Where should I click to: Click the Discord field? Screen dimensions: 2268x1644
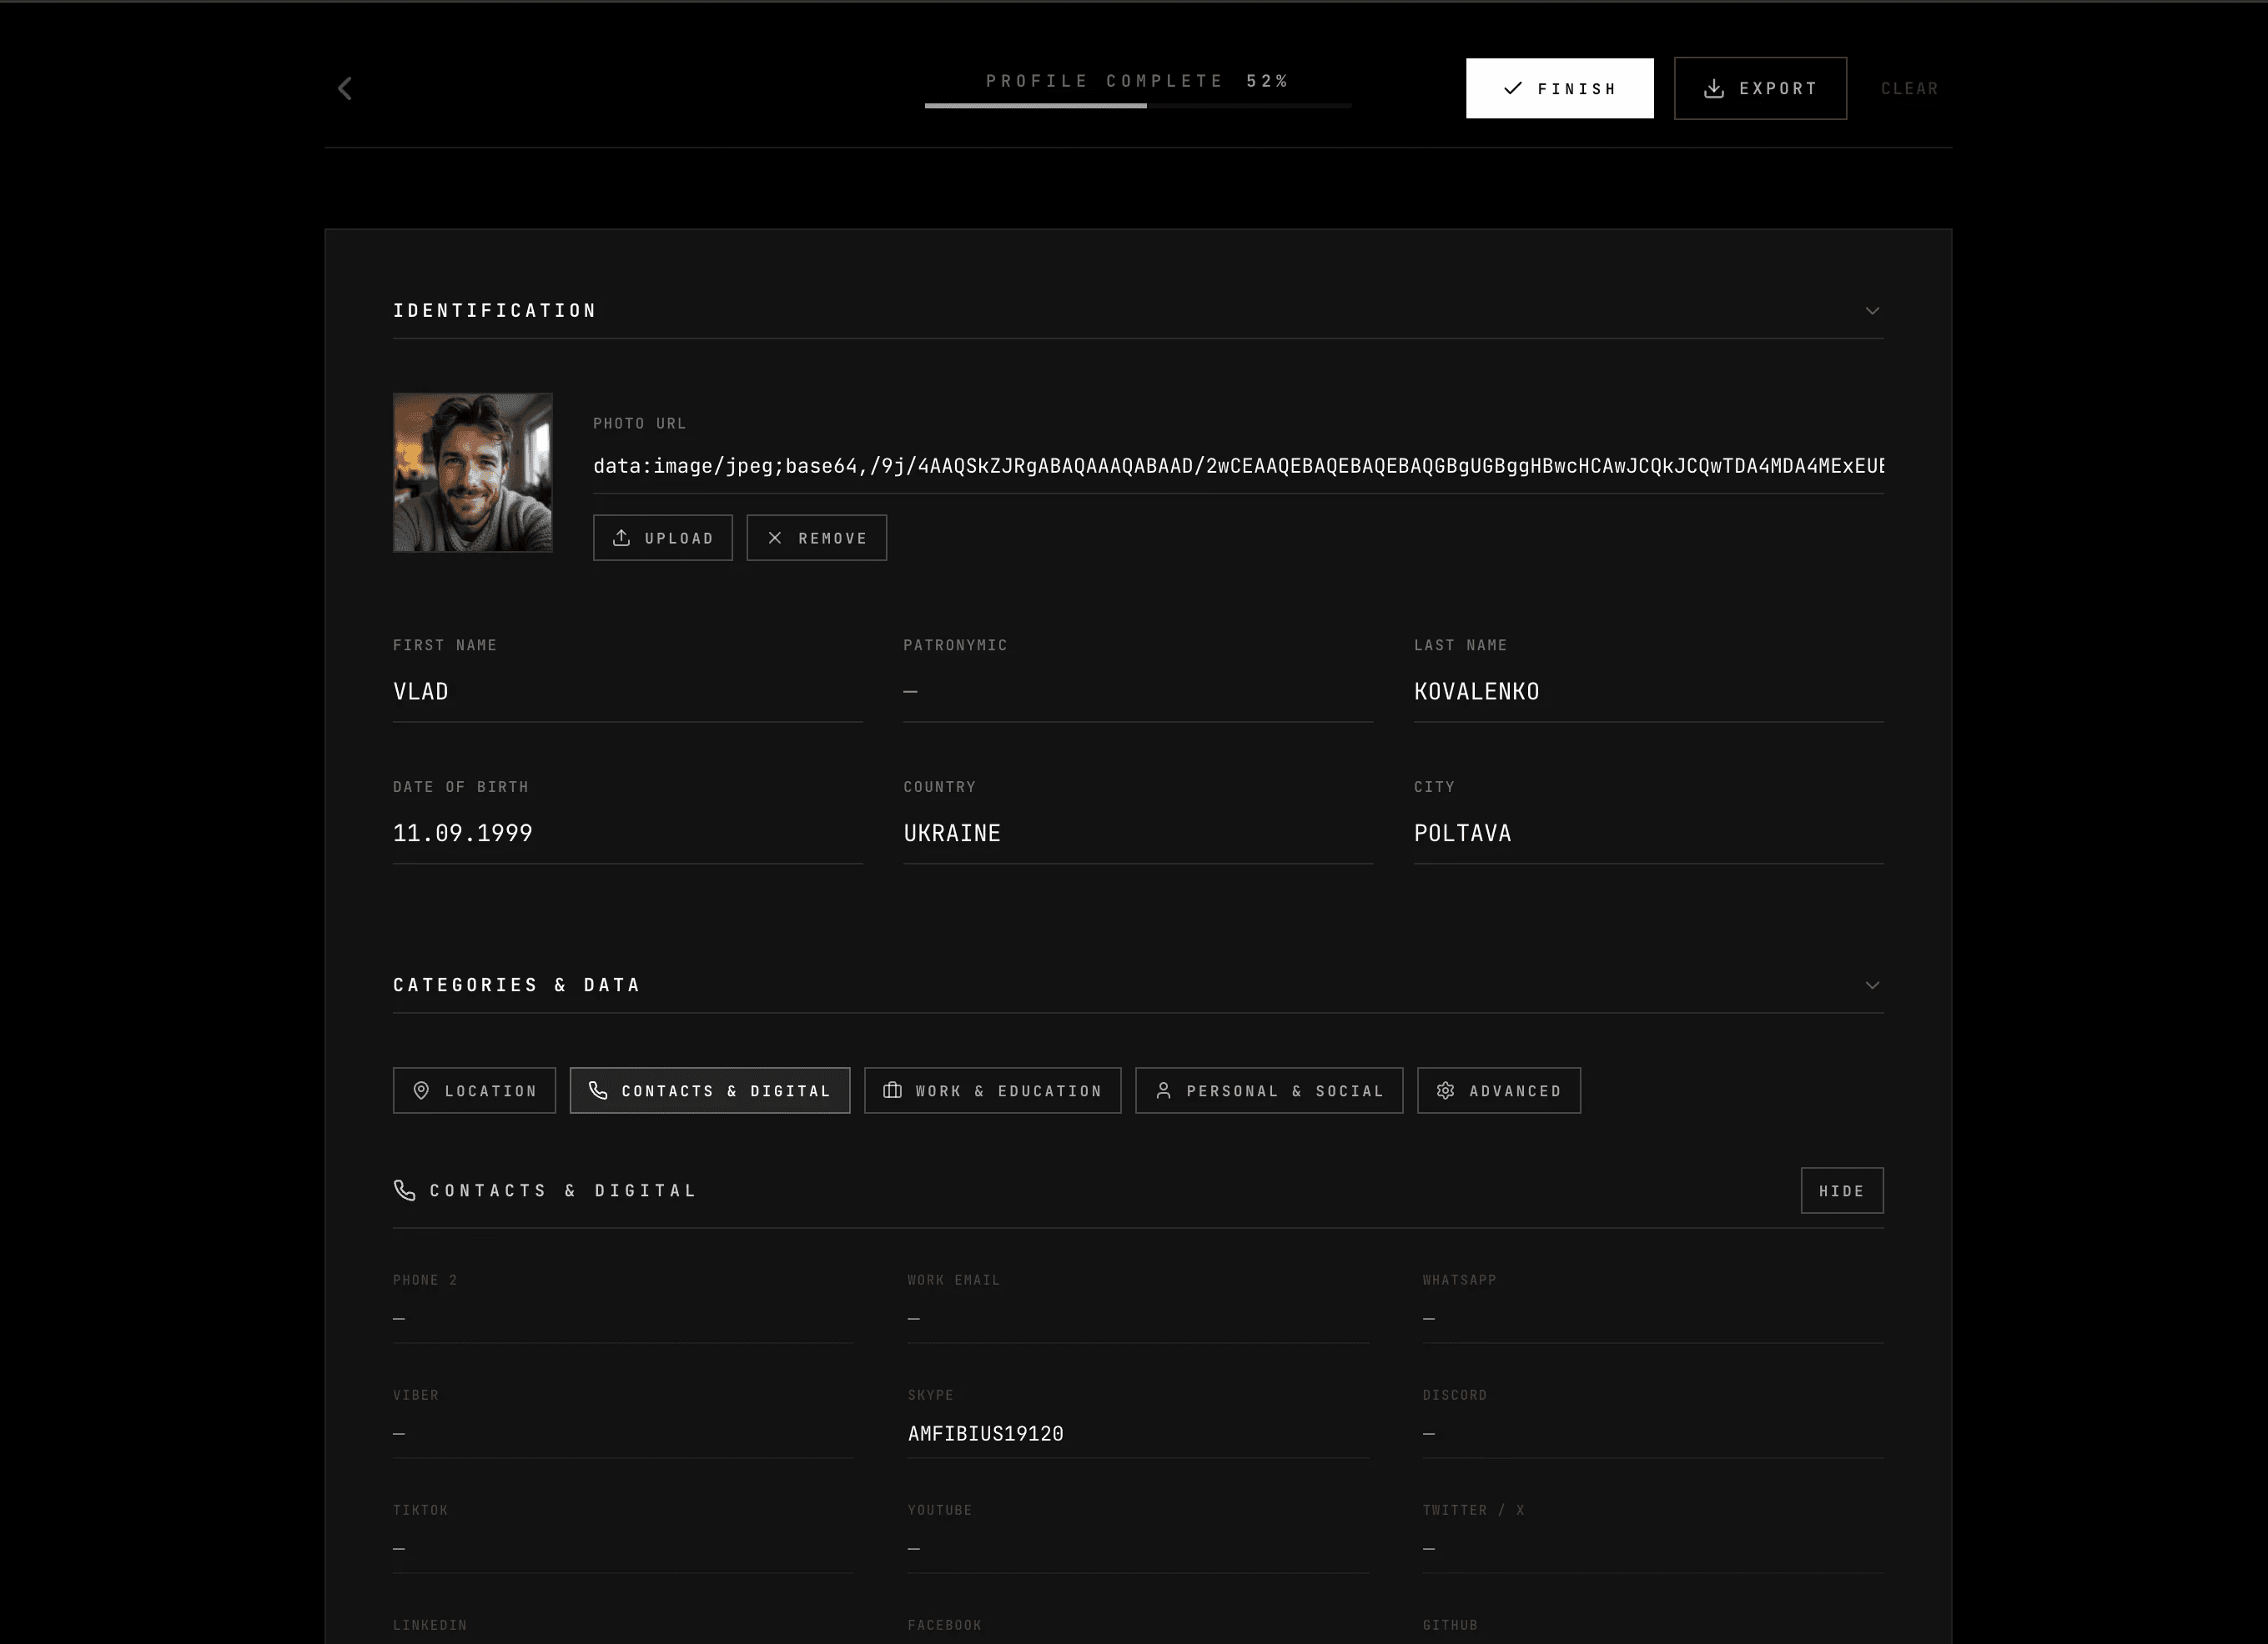coord(1653,1434)
